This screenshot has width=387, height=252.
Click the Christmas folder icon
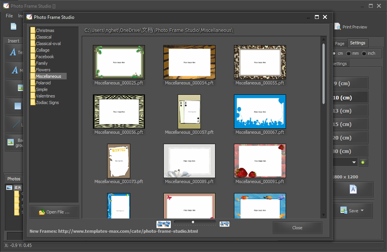(x=33, y=30)
